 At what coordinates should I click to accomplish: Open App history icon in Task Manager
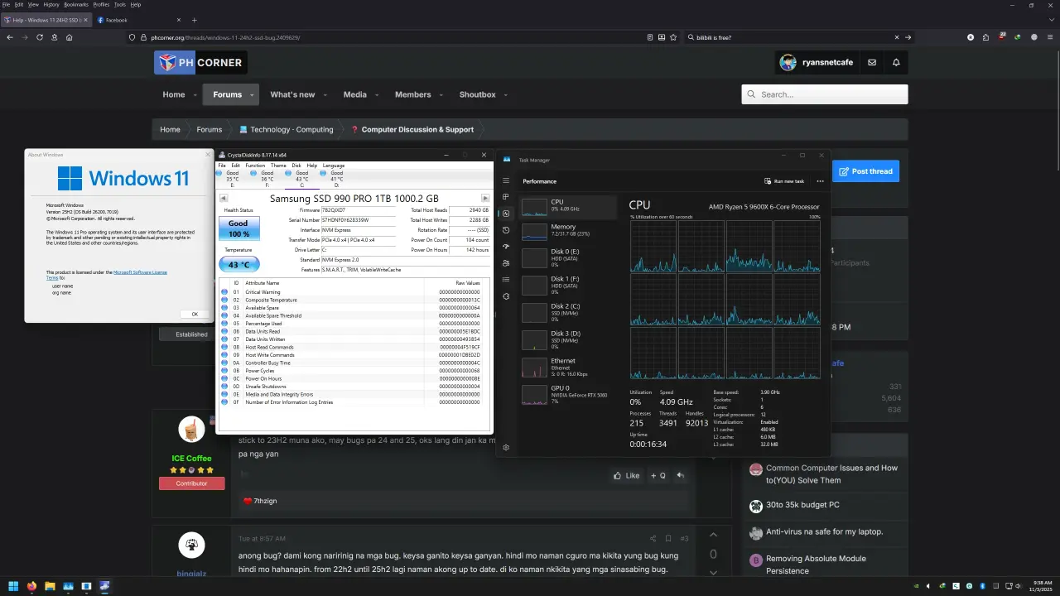click(x=506, y=230)
